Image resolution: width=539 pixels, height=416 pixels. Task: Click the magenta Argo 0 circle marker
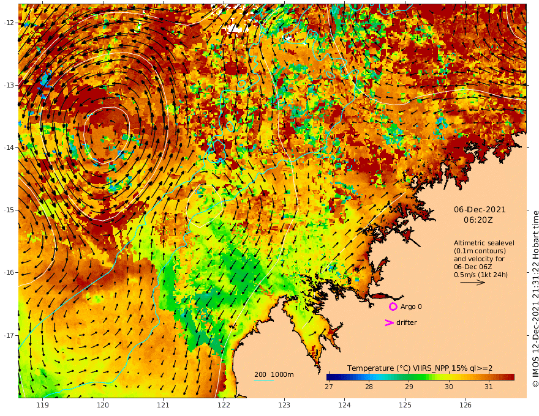pyautogui.click(x=393, y=306)
